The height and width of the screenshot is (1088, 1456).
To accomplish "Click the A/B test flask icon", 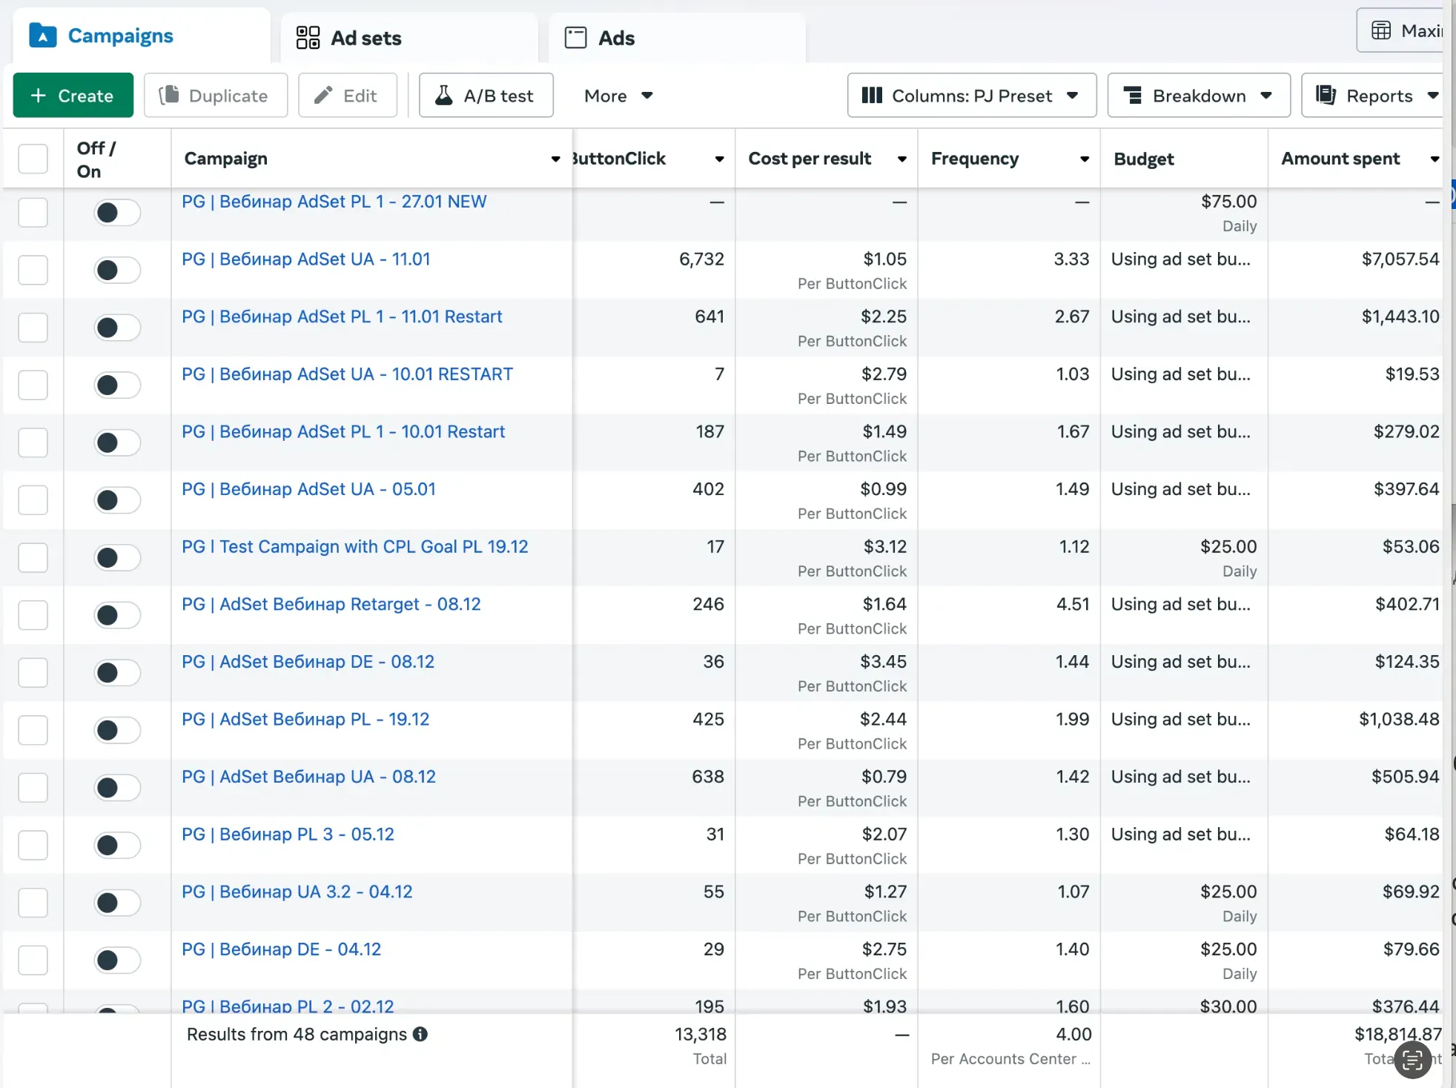I will 443,95.
